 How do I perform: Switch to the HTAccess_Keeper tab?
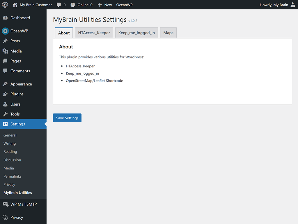pyautogui.click(x=94, y=33)
